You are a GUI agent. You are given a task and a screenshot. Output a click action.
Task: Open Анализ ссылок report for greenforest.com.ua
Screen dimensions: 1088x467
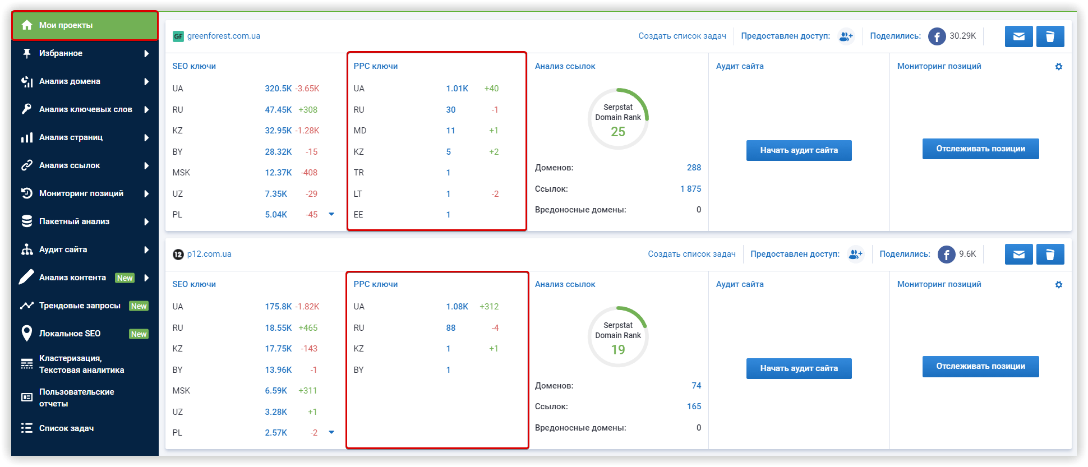coord(565,66)
